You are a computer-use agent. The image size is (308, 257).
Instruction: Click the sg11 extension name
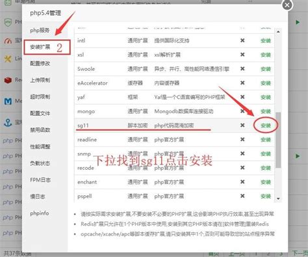(x=83, y=126)
